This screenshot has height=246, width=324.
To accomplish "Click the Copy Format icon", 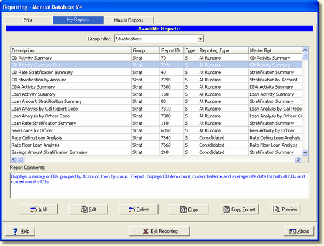I will tap(226, 209).
